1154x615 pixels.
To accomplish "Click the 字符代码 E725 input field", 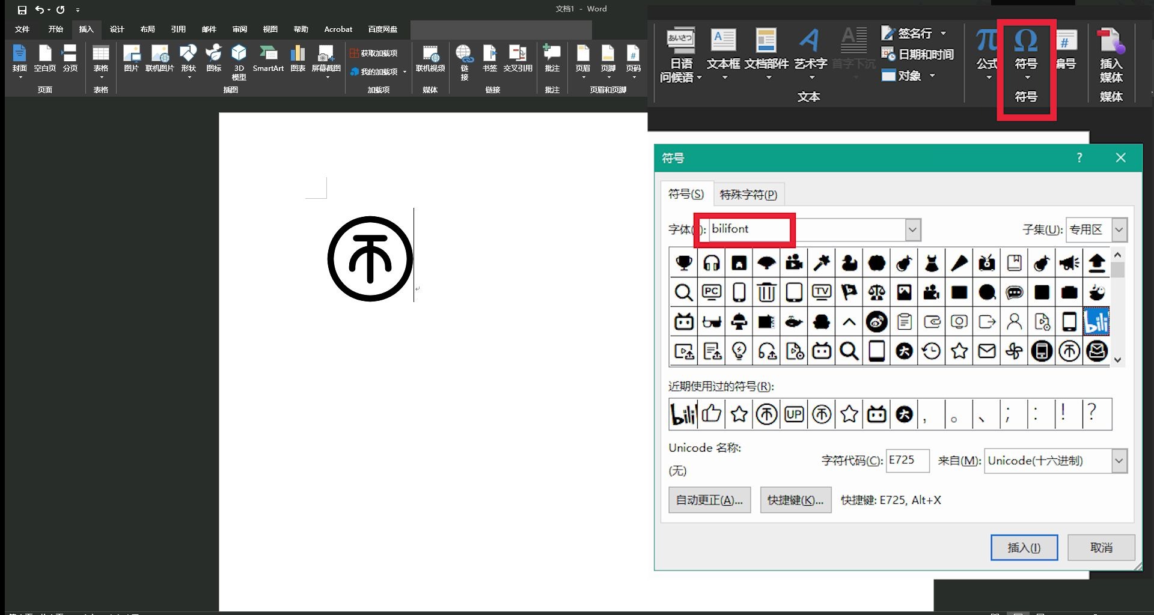I will point(908,461).
